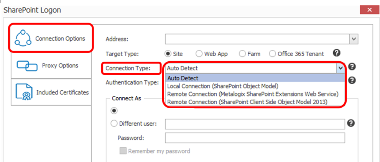Click the help icon beside Authentication Type
Viewport: 380px width, 162px height.
tap(351, 80)
